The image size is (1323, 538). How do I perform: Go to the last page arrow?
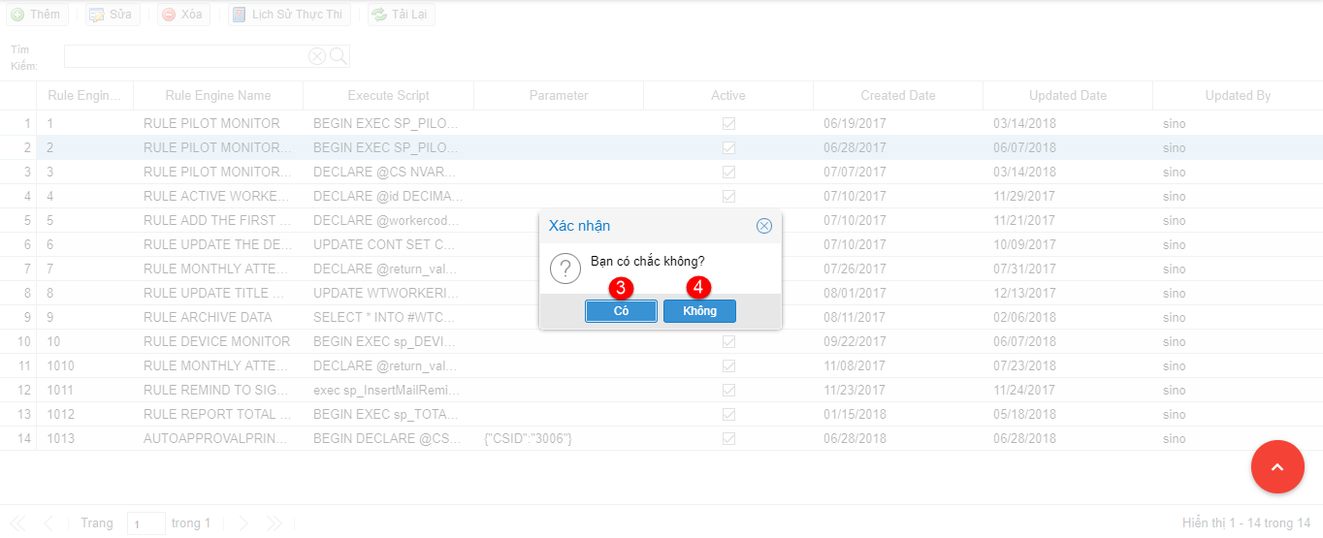click(274, 523)
